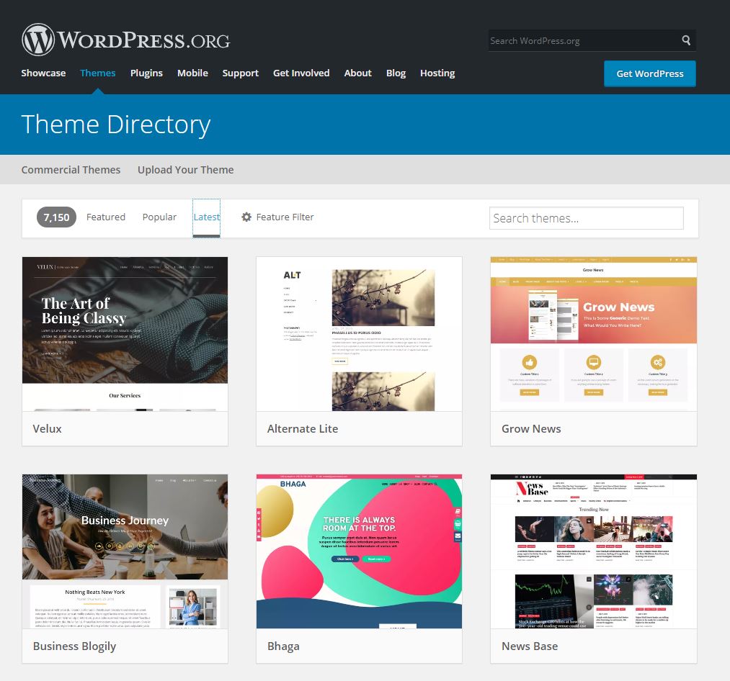Open the Themes menu item
The height and width of the screenshot is (681, 730).
tap(98, 73)
